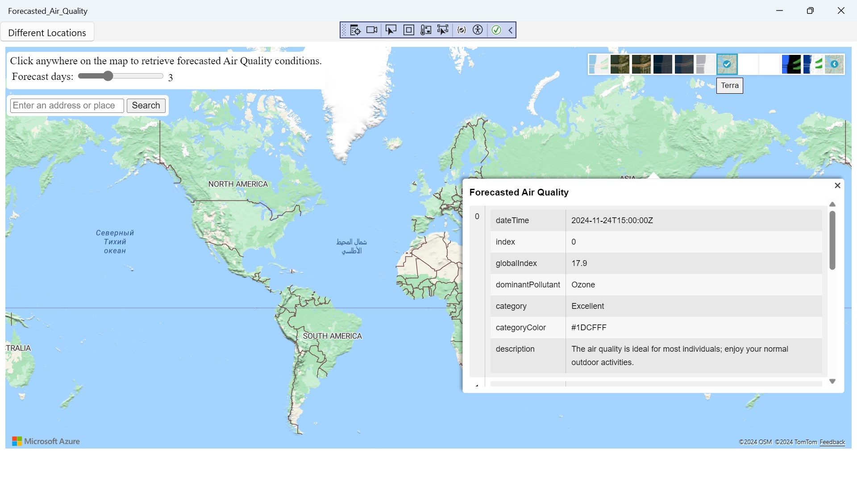The width and height of the screenshot is (857, 482).
Task: Select the selected Terra map style
Action: pos(727,64)
